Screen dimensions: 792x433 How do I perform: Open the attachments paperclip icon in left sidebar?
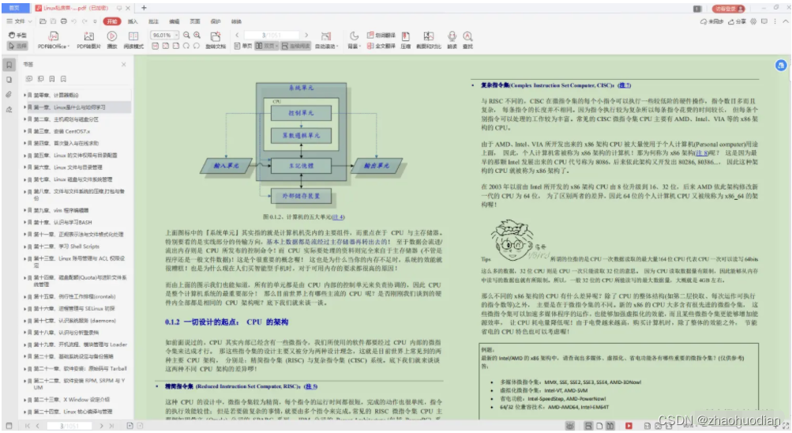click(9, 95)
